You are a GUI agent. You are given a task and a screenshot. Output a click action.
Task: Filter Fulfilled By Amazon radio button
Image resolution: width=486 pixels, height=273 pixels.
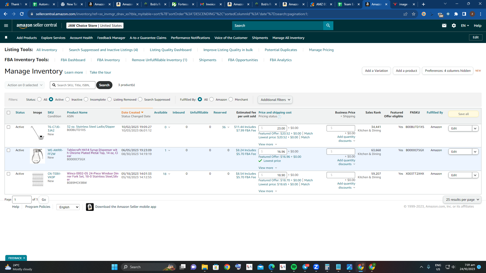pos(212,99)
